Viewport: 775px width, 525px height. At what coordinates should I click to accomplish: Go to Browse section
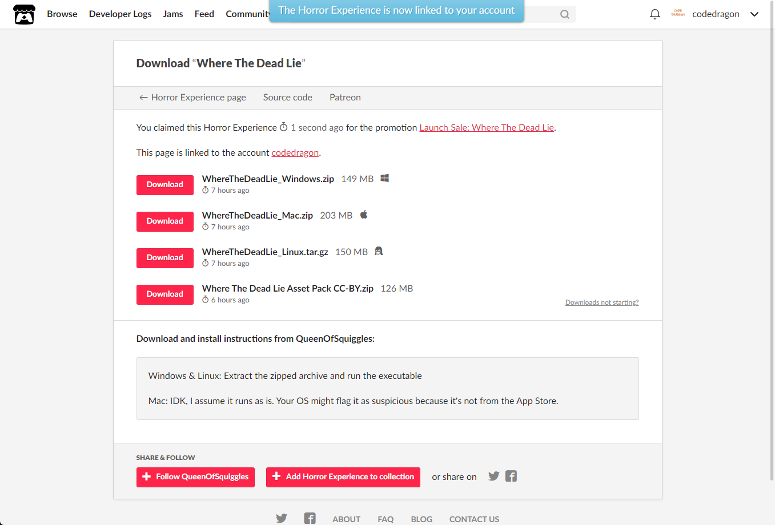(x=62, y=14)
